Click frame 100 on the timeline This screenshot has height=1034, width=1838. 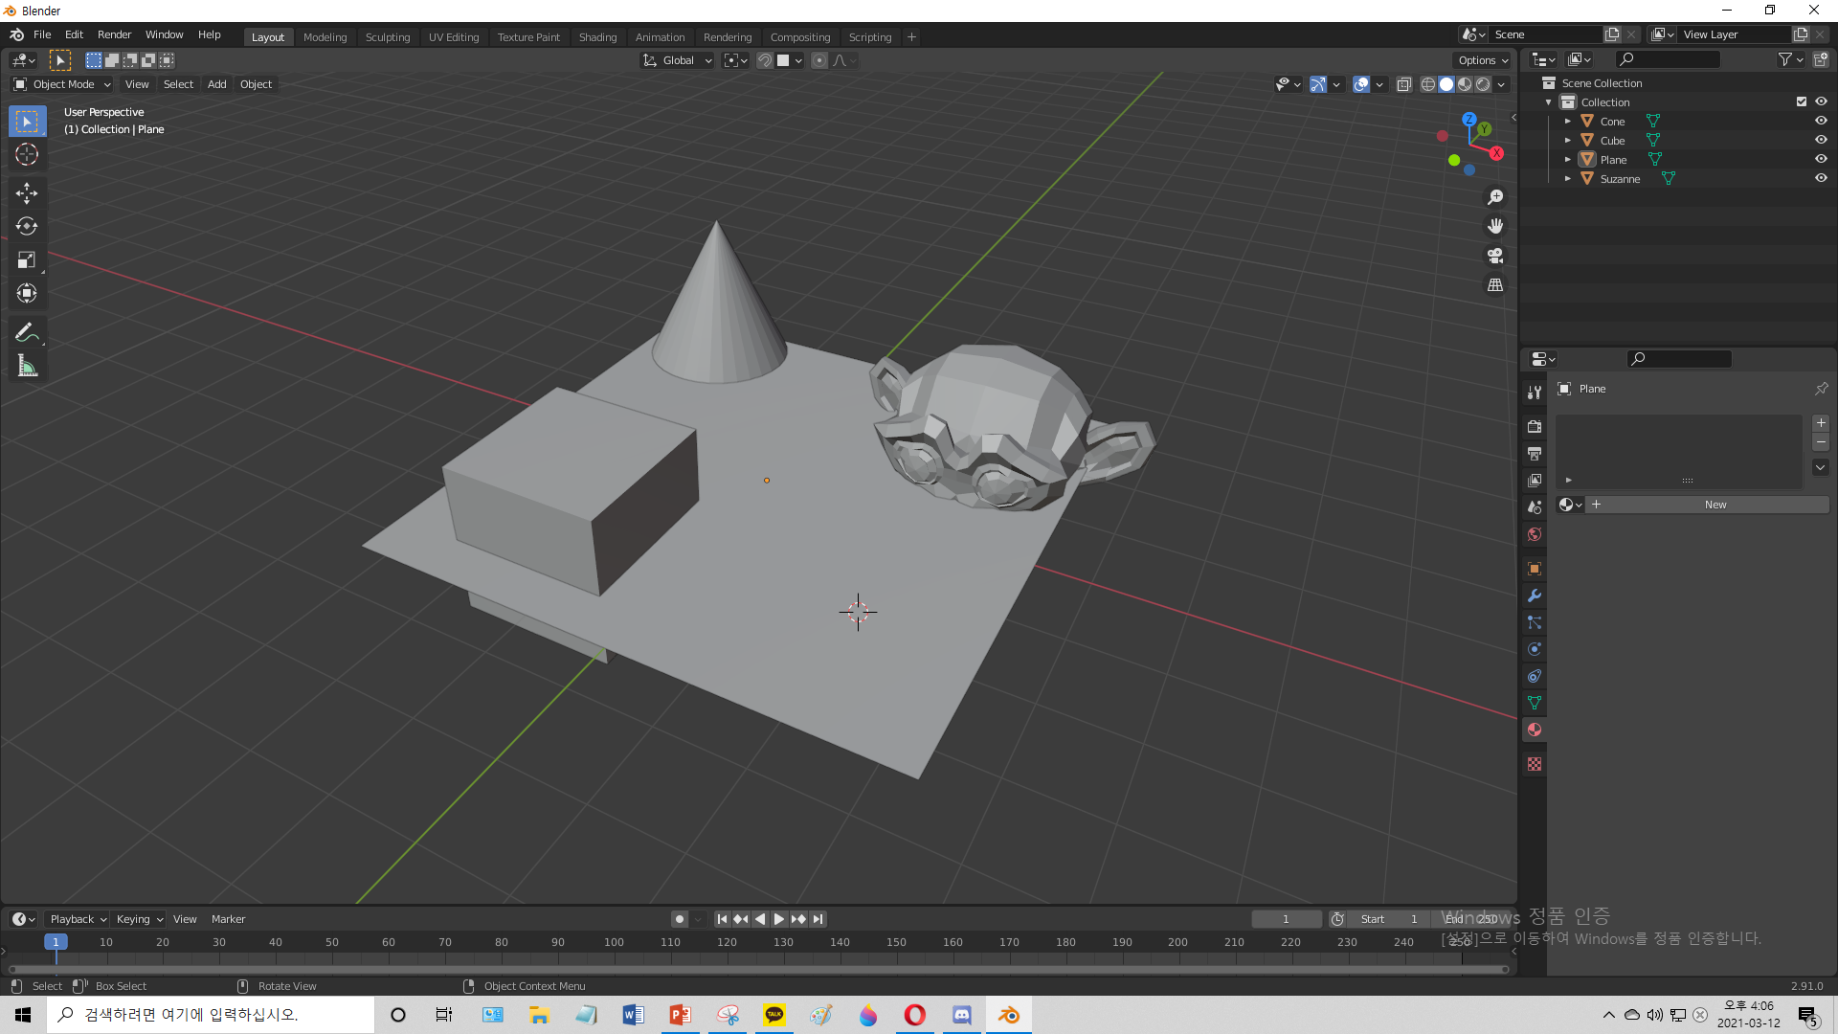tap(614, 943)
